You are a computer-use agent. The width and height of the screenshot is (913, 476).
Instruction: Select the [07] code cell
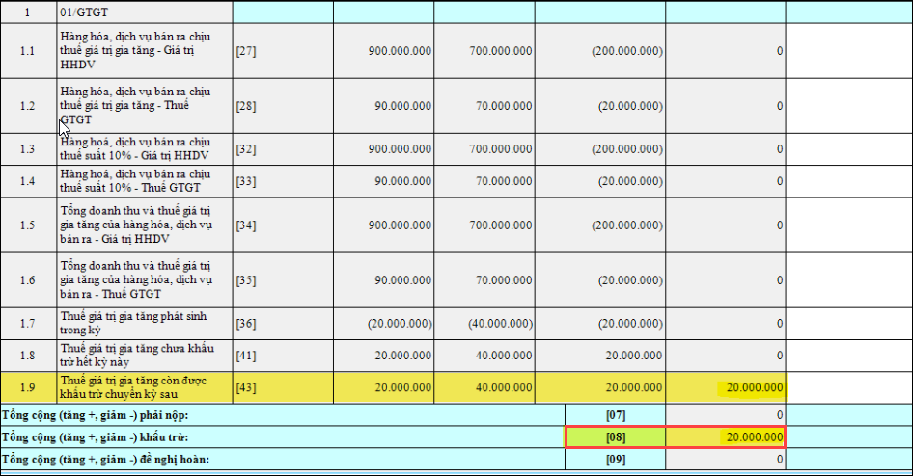(615, 415)
